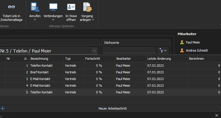Image resolution: width=221 pixels, height=118 pixels.
Task: Click Berechnen value 0 in row 3
Action: click(219, 79)
